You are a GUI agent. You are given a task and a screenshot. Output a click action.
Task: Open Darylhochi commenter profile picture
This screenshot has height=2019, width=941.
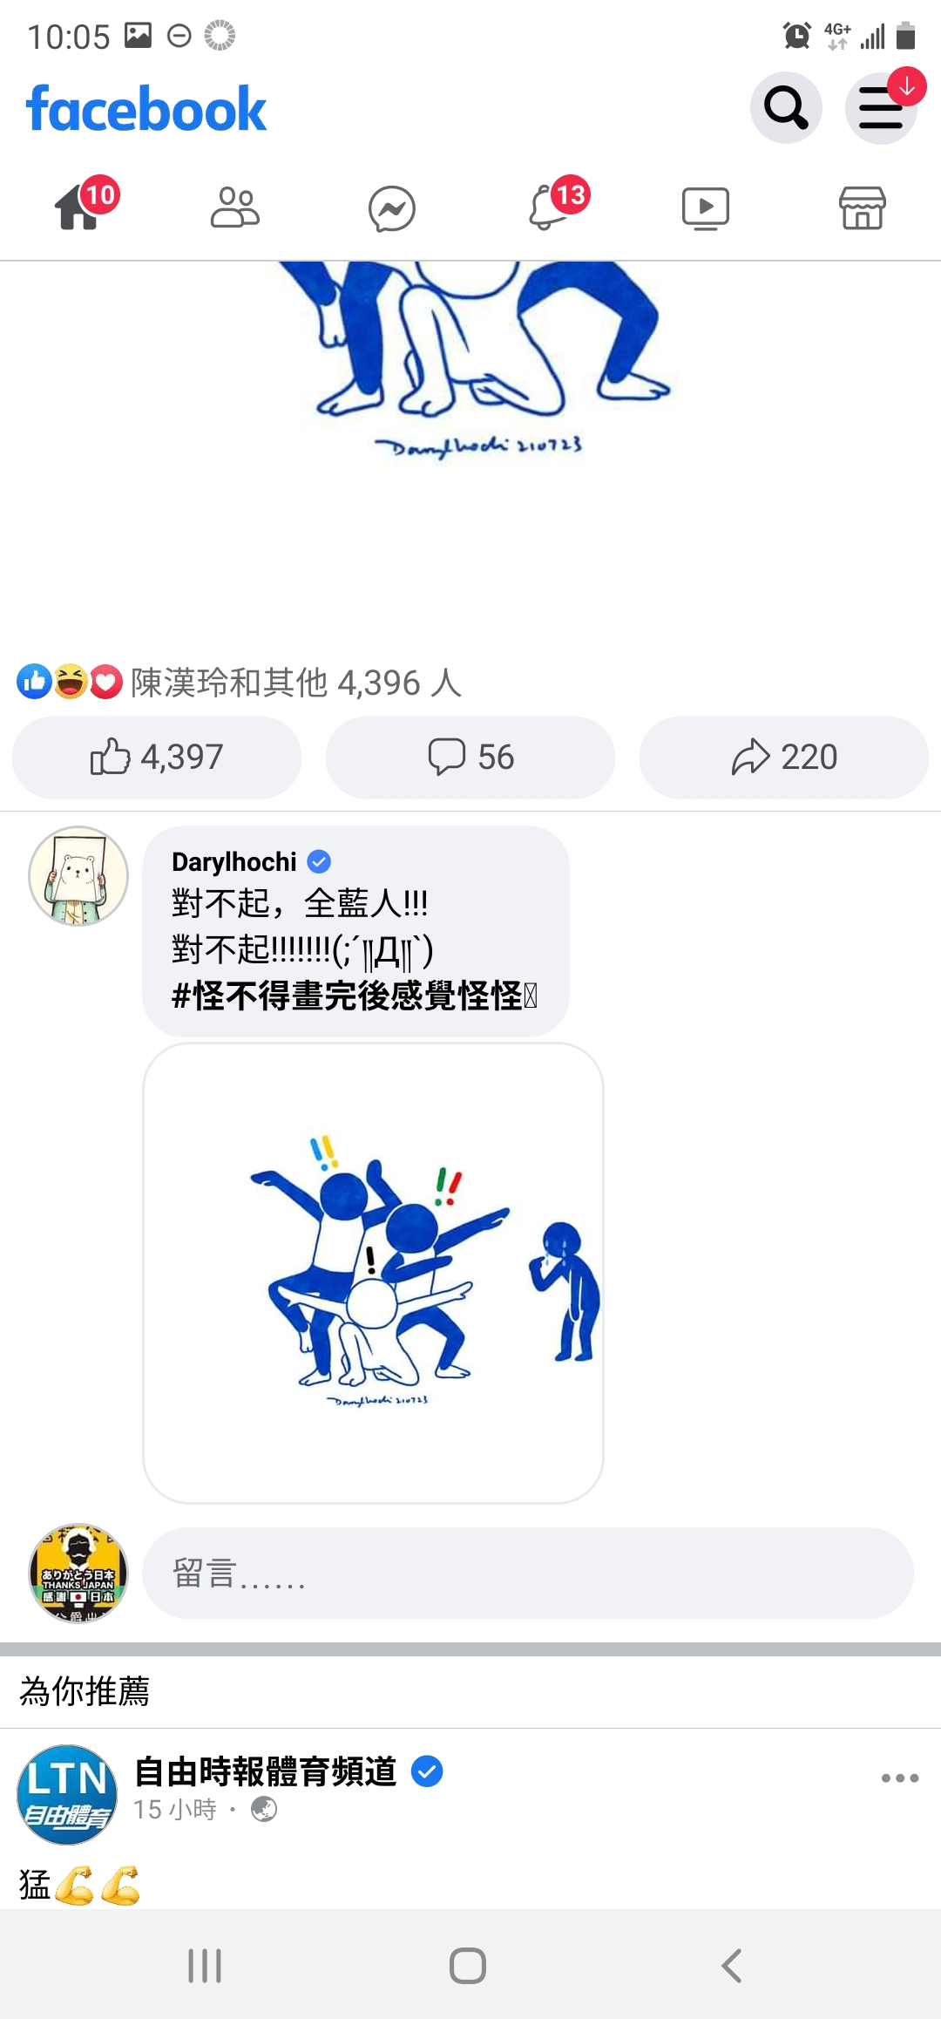[78, 876]
